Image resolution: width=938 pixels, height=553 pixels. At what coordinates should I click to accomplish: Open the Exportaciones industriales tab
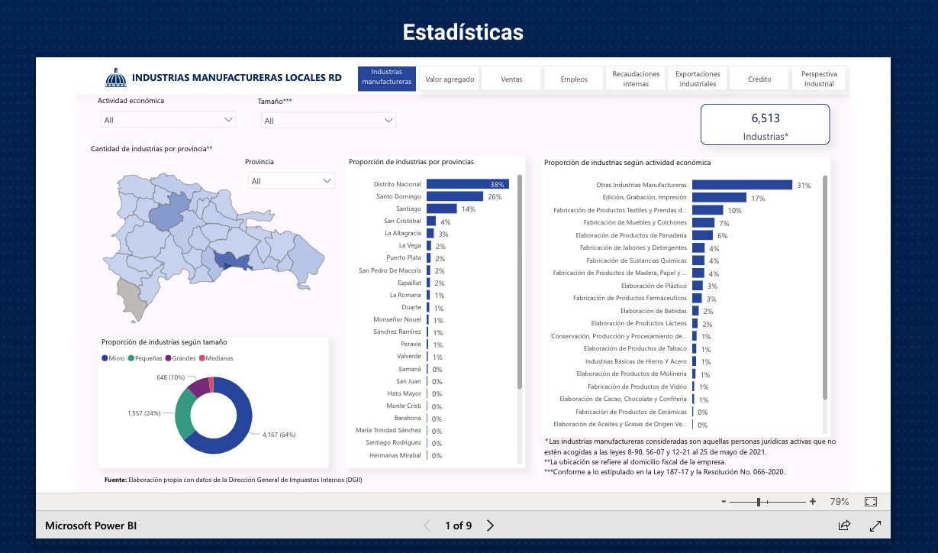698,79
